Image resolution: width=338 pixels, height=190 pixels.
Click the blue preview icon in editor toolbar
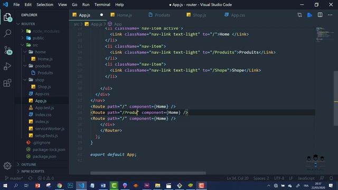pyautogui.click(x=310, y=15)
